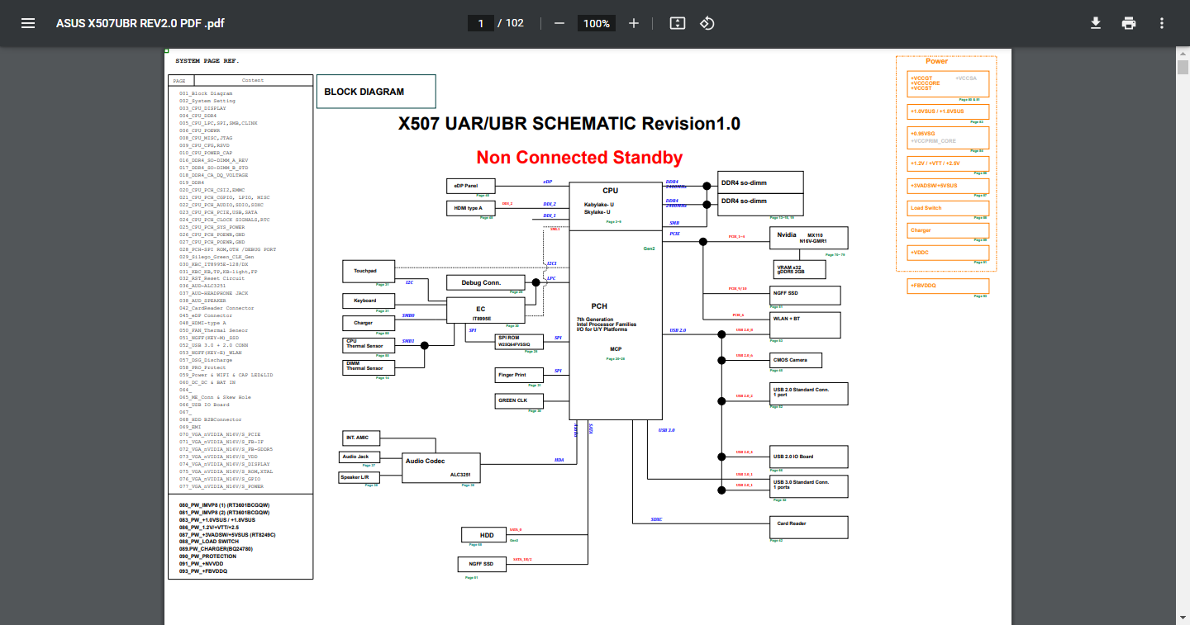Screen dimensions: 1190x625
Task: Click the USB 3.0 Standard Conn. block
Action: point(809,486)
